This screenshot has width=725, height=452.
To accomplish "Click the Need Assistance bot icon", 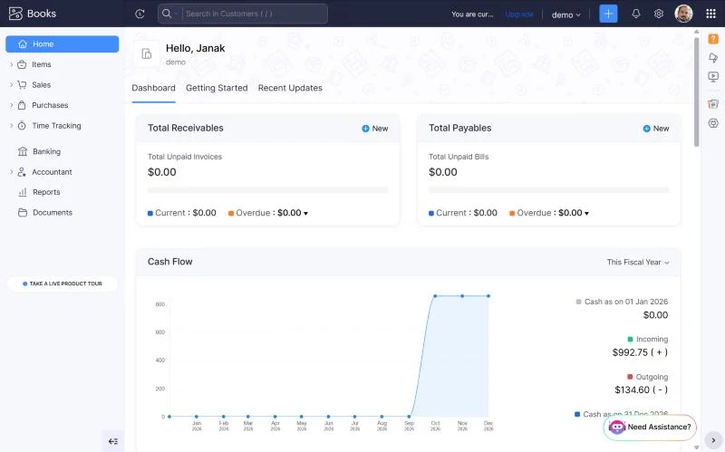I will 617,427.
